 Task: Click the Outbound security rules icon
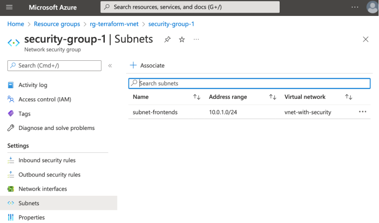pos(10,174)
